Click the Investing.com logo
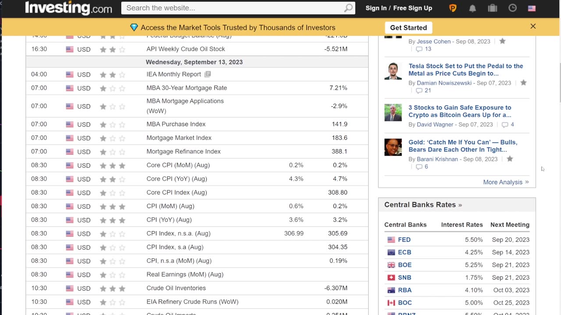 (x=68, y=8)
